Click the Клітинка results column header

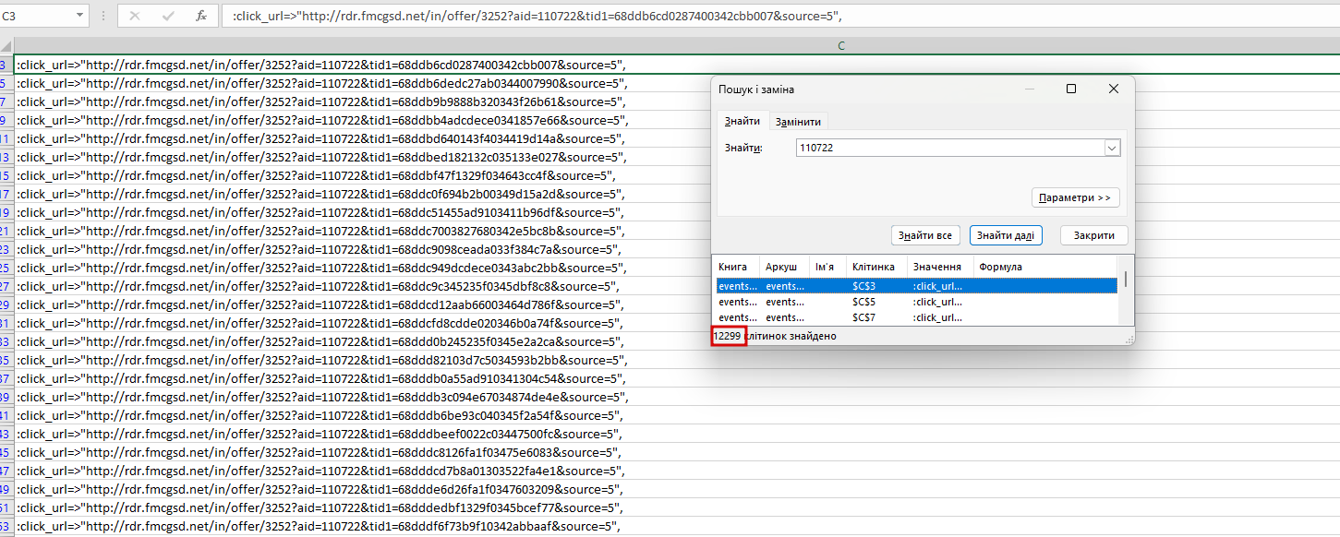point(877,267)
